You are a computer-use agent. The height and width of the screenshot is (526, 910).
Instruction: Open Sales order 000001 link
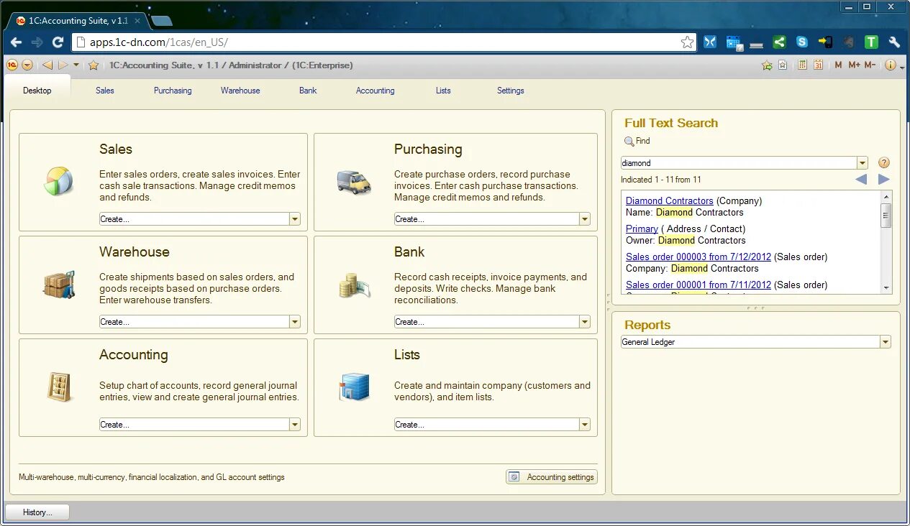[x=699, y=285]
